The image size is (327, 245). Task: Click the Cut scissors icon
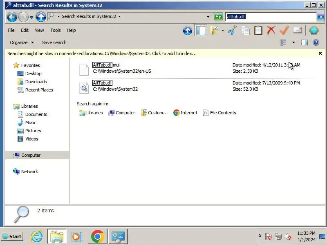coord(232,30)
